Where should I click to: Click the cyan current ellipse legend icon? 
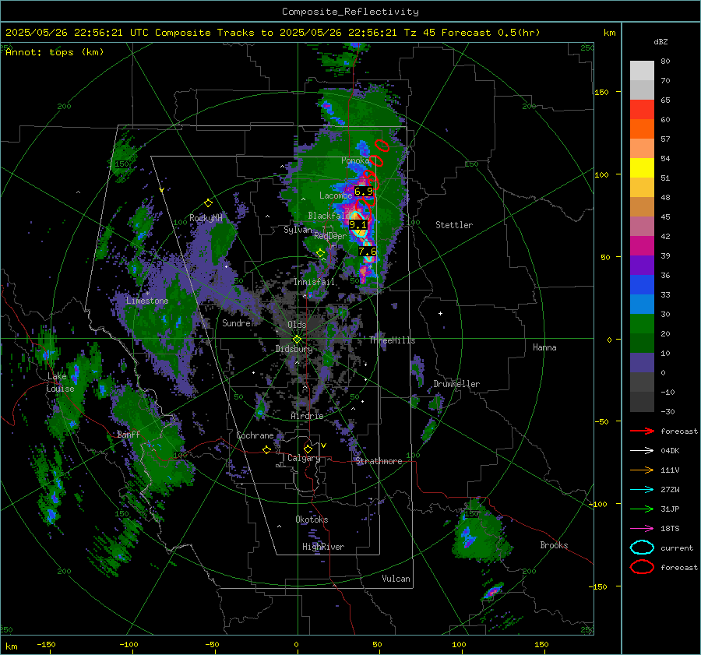pos(642,548)
